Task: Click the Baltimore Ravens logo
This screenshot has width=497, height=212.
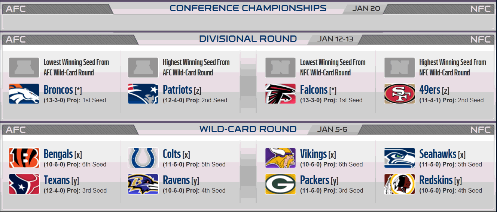Action: 143,184
